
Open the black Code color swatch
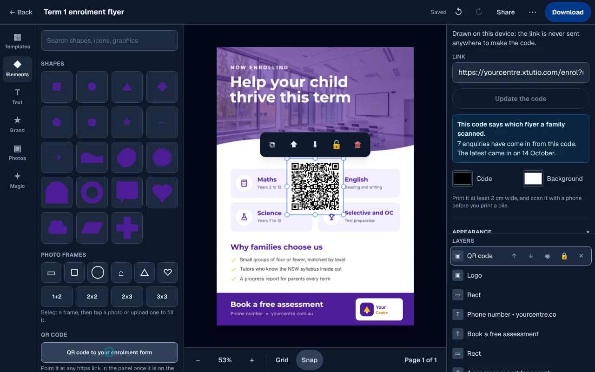click(x=463, y=179)
